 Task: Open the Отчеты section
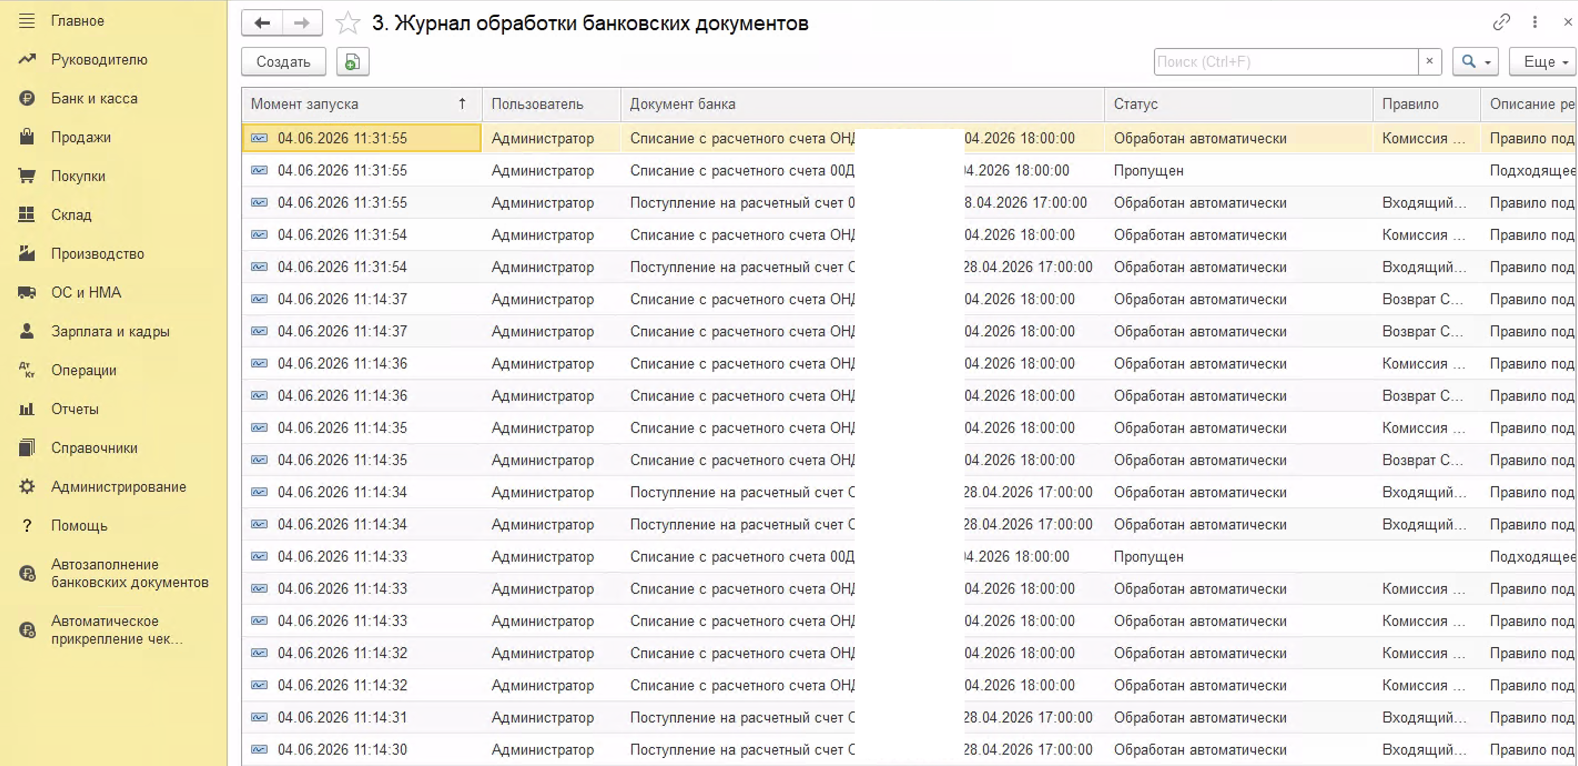[x=75, y=409]
